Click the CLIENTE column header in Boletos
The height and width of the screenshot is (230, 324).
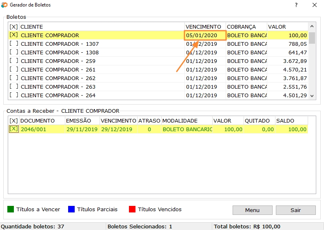pos(102,27)
